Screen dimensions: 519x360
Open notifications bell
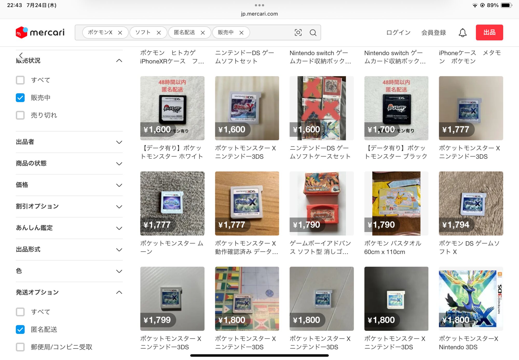pyautogui.click(x=462, y=33)
